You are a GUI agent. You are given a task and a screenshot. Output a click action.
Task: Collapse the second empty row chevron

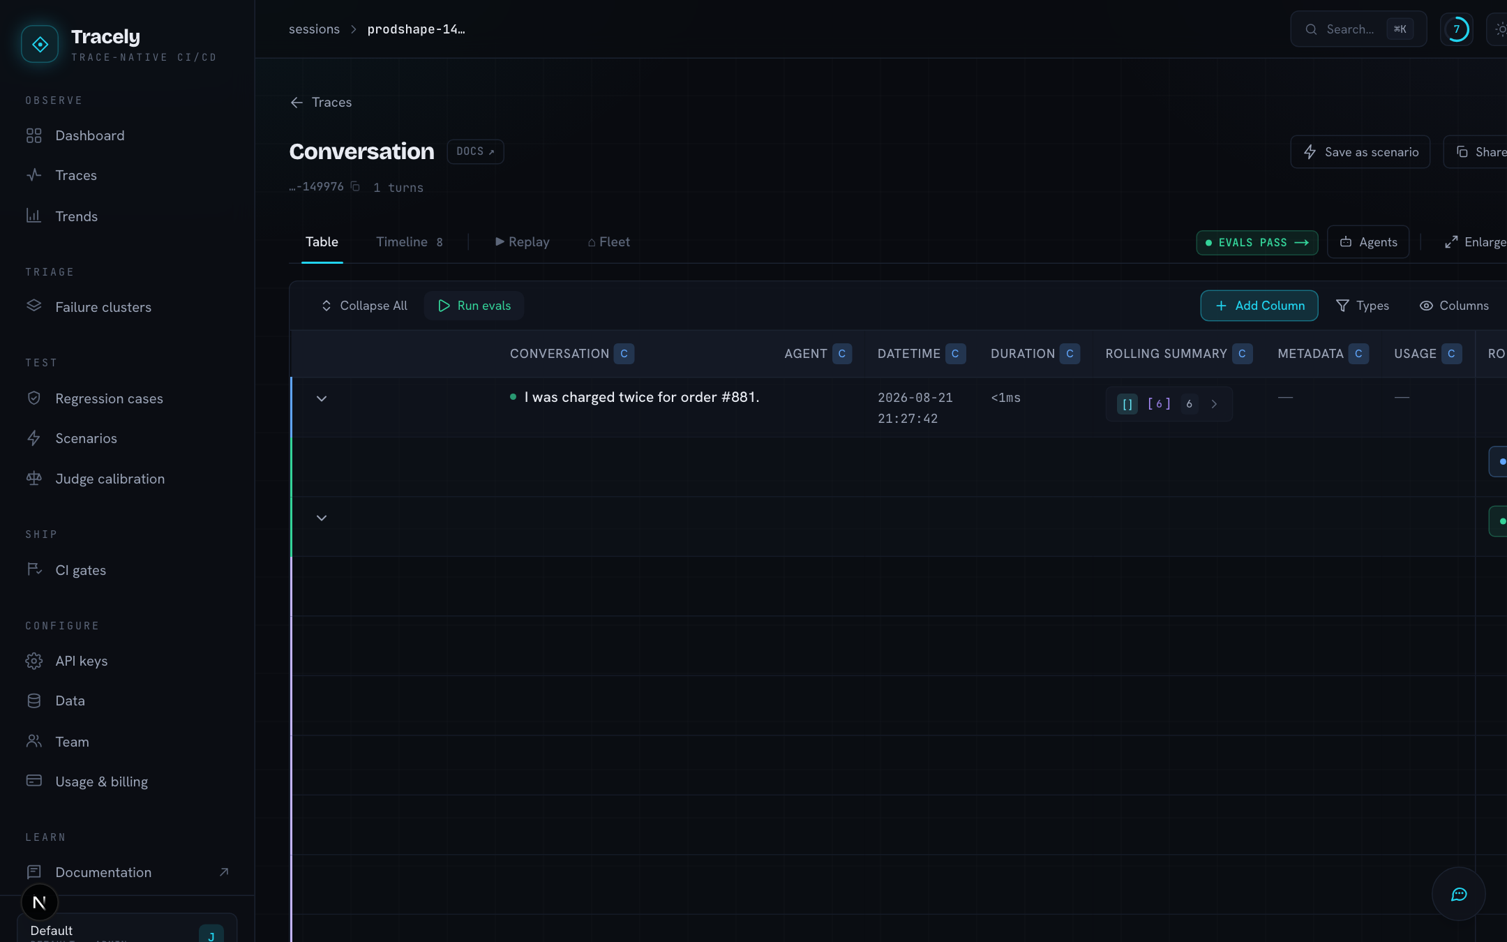pos(322,518)
